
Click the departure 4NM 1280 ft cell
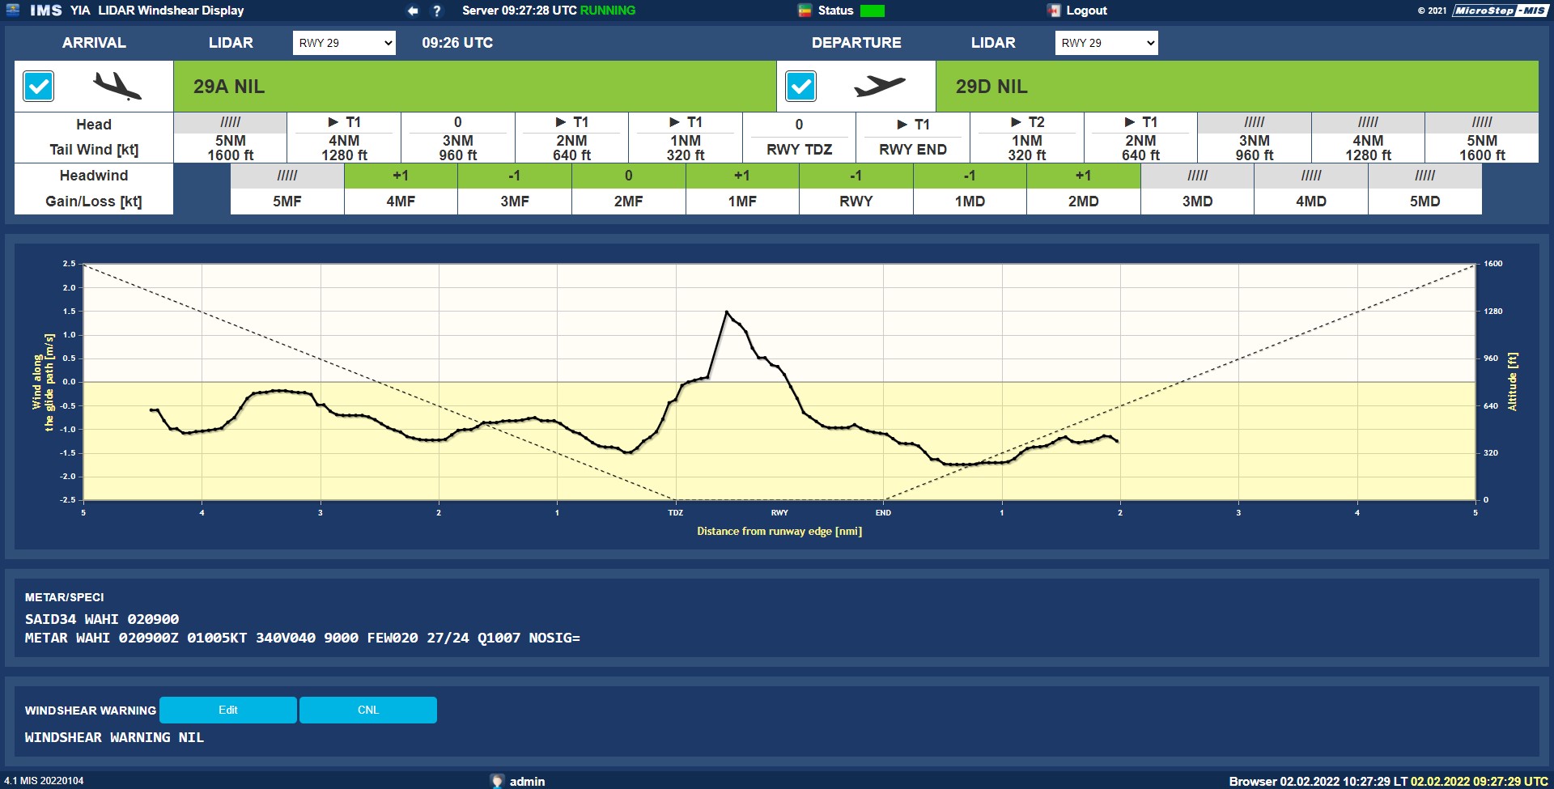[1368, 138]
